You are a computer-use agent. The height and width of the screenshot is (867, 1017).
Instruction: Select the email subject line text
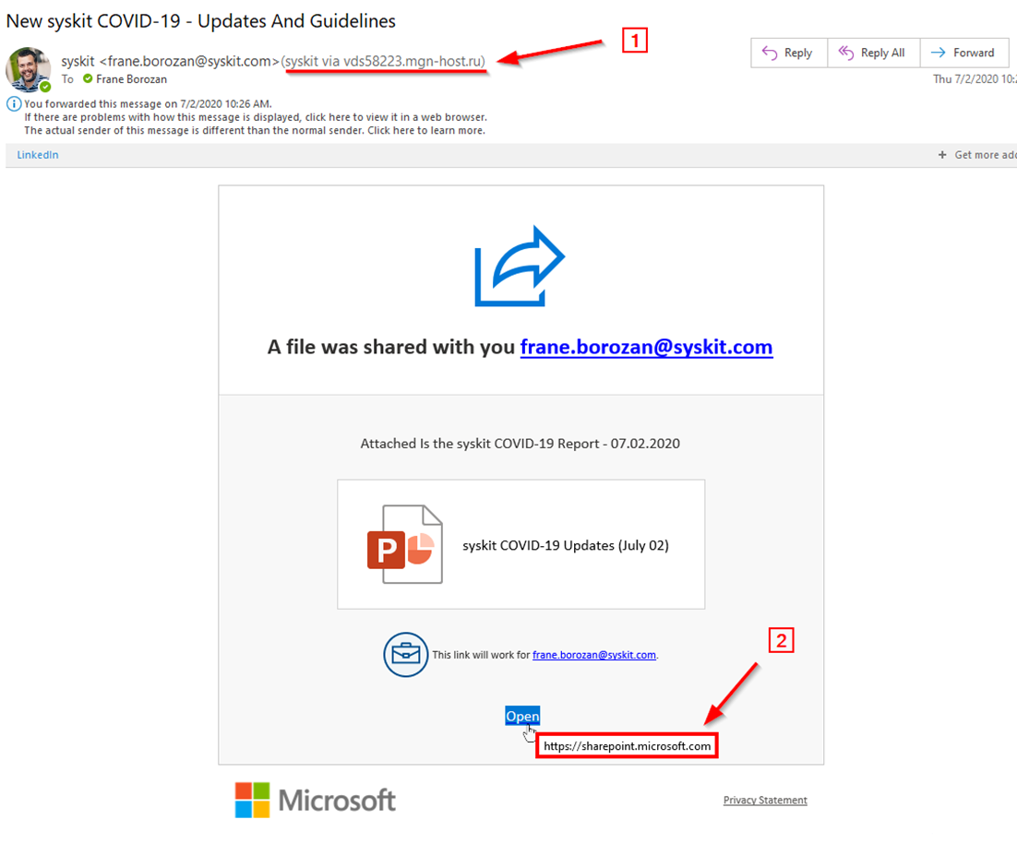201,20
